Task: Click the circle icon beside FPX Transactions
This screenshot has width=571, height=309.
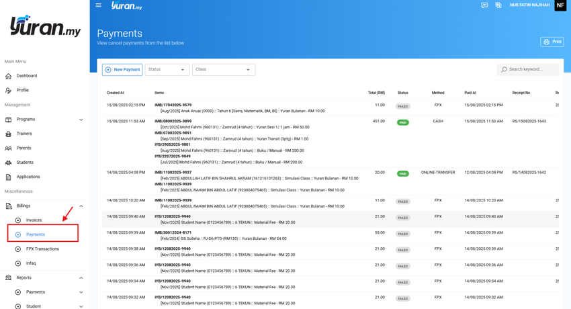Action: pyautogui.click(x=18, y=249)
